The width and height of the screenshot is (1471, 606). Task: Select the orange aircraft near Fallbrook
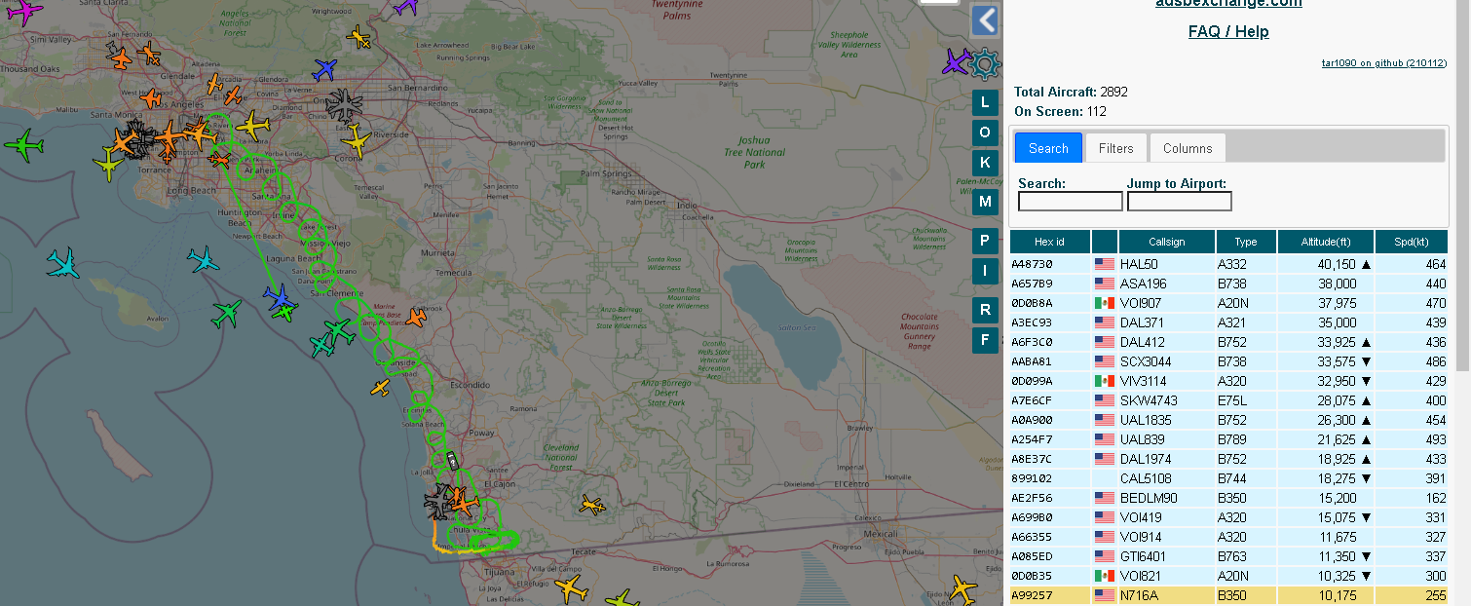[x=416, y=317]
